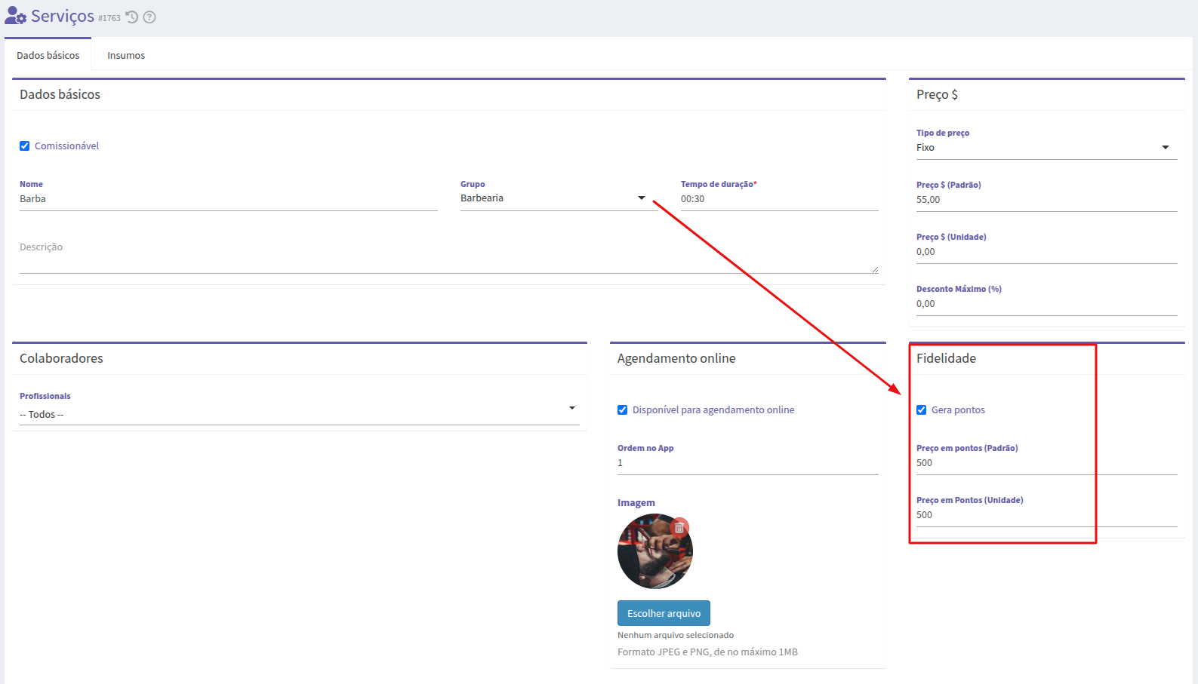Click the Serviços users-gear icon
Viewport: 1198px width, 684px height.
[x=16, y=16]
